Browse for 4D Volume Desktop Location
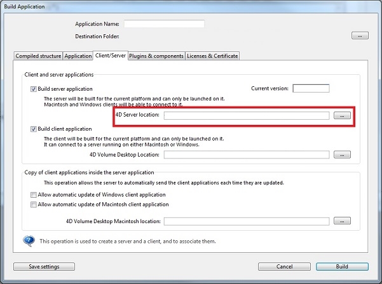The height and width of the screenshot is (284, 382). point(342,154)
